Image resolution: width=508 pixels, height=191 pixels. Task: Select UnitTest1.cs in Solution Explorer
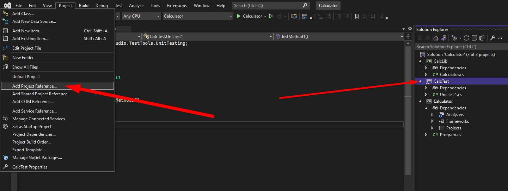(x=451, y=95)
